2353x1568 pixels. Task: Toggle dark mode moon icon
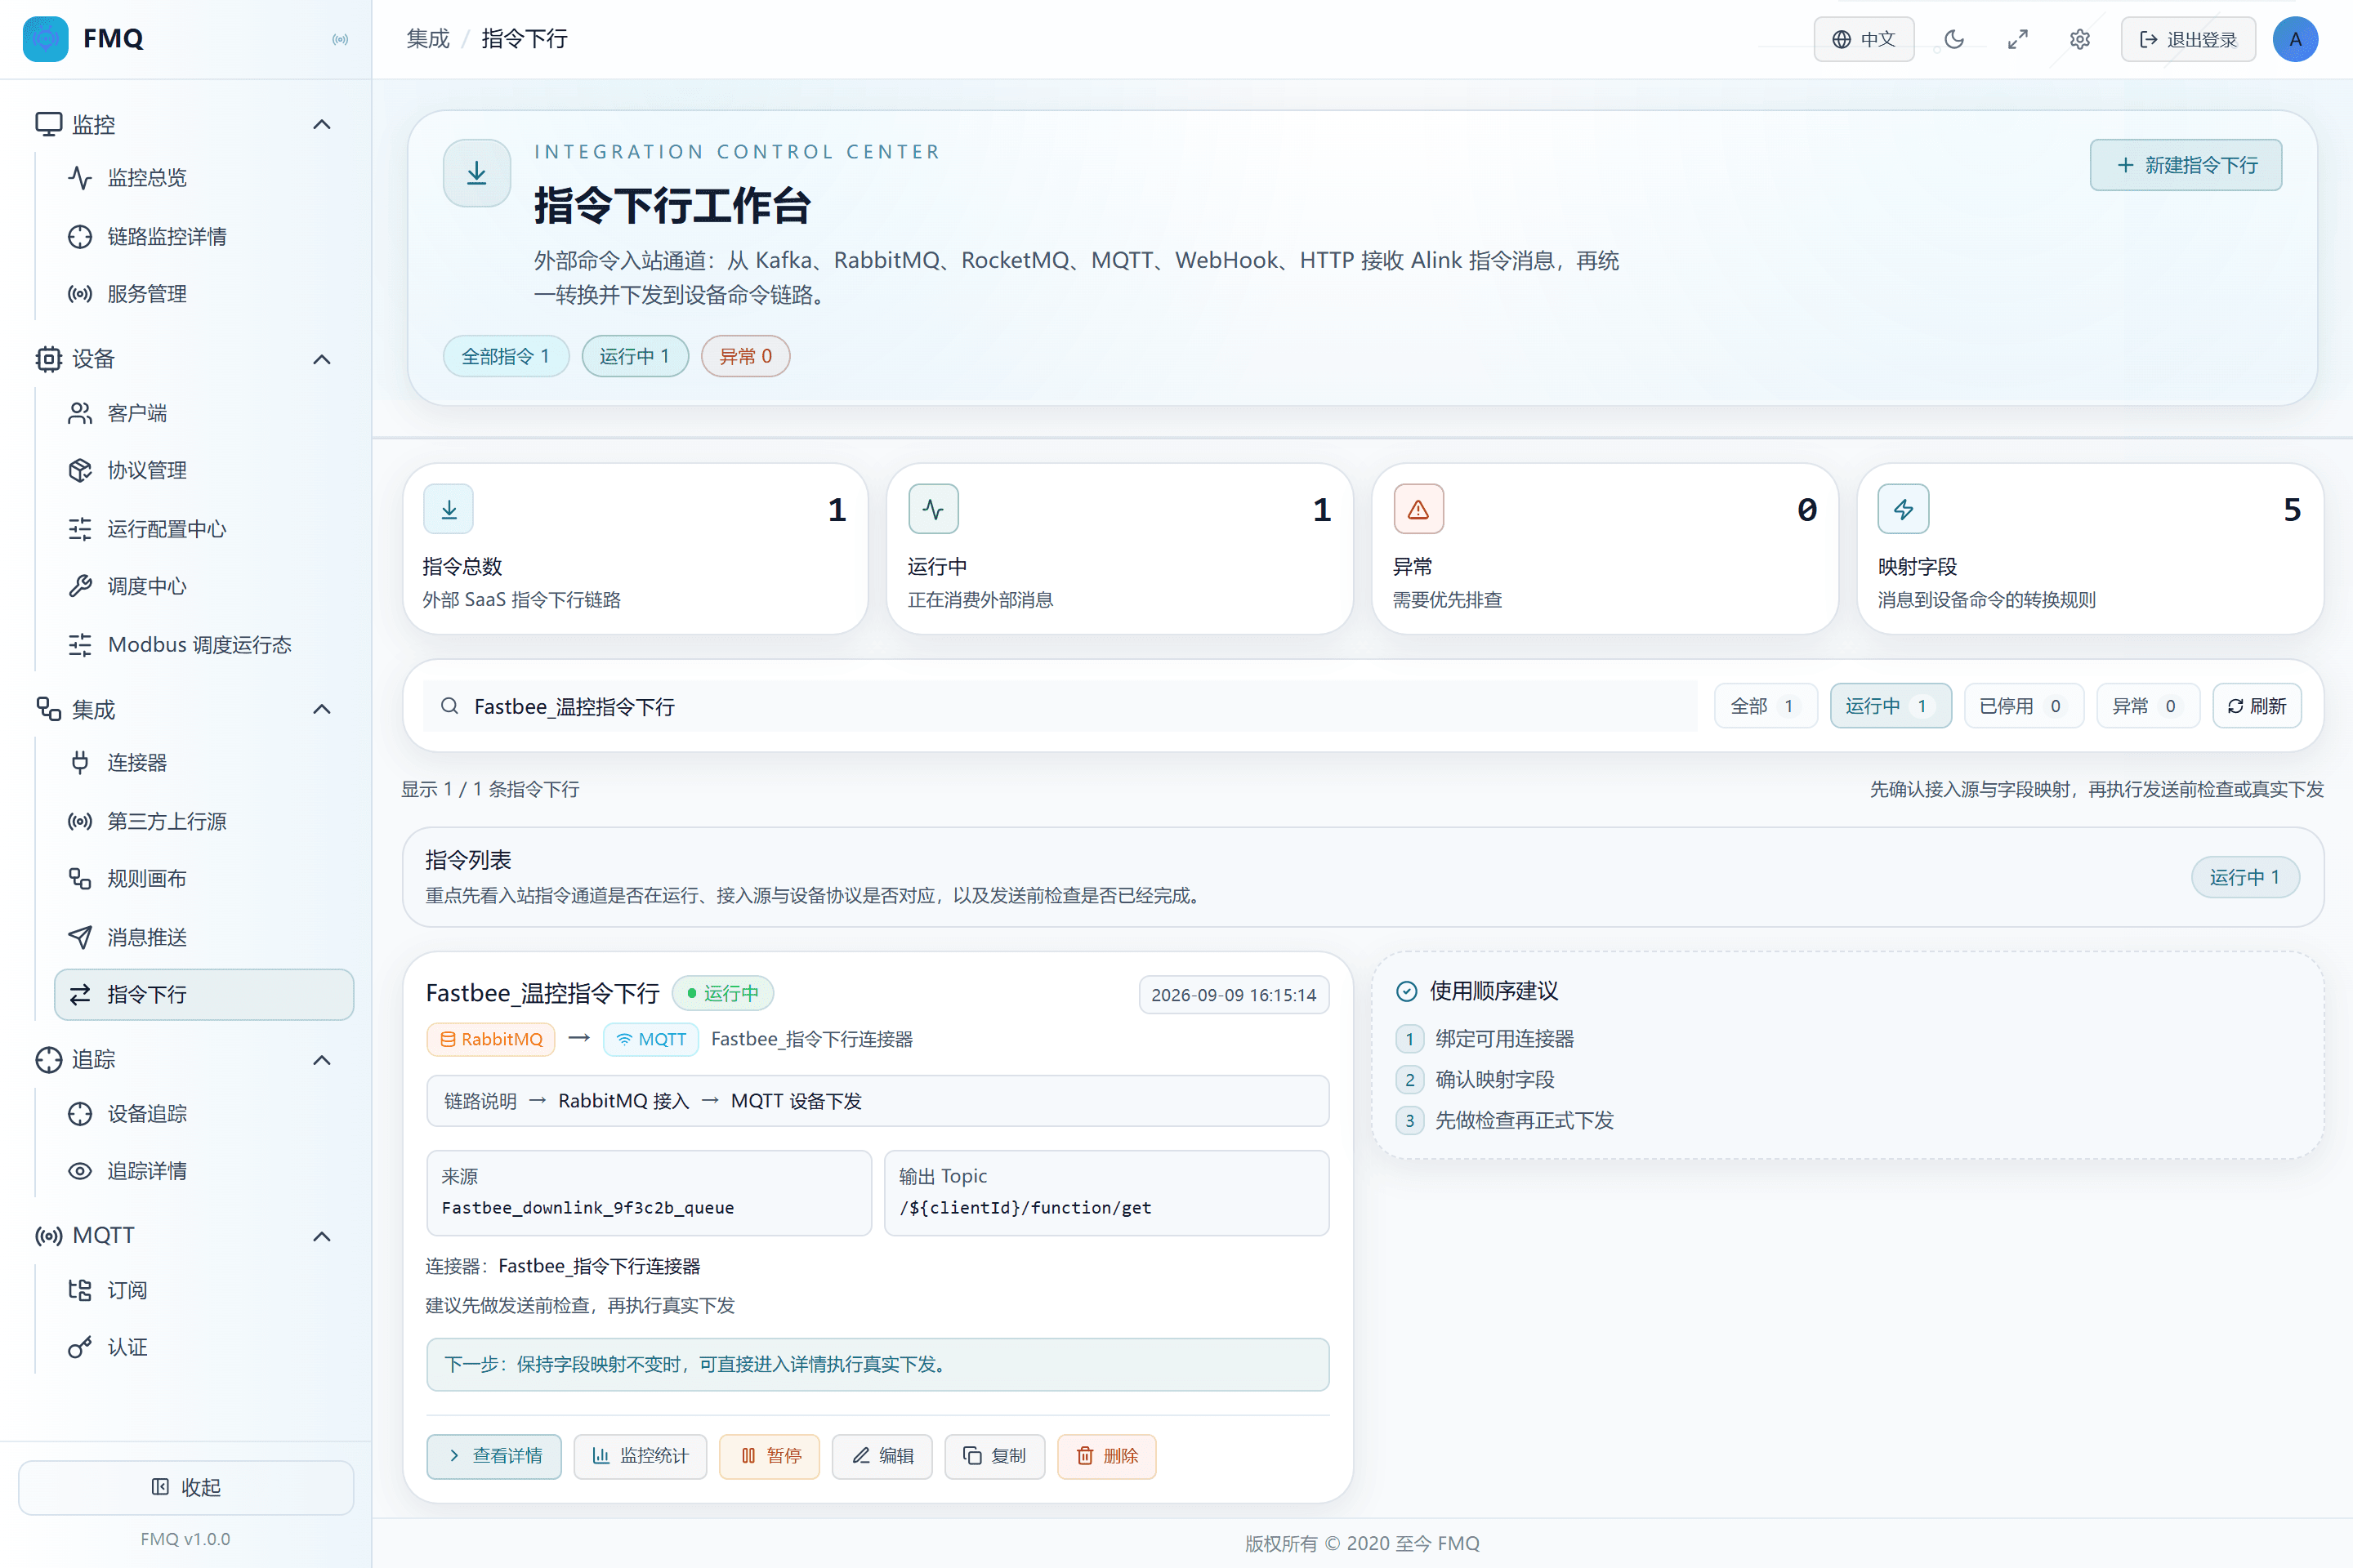[1953, 39]
